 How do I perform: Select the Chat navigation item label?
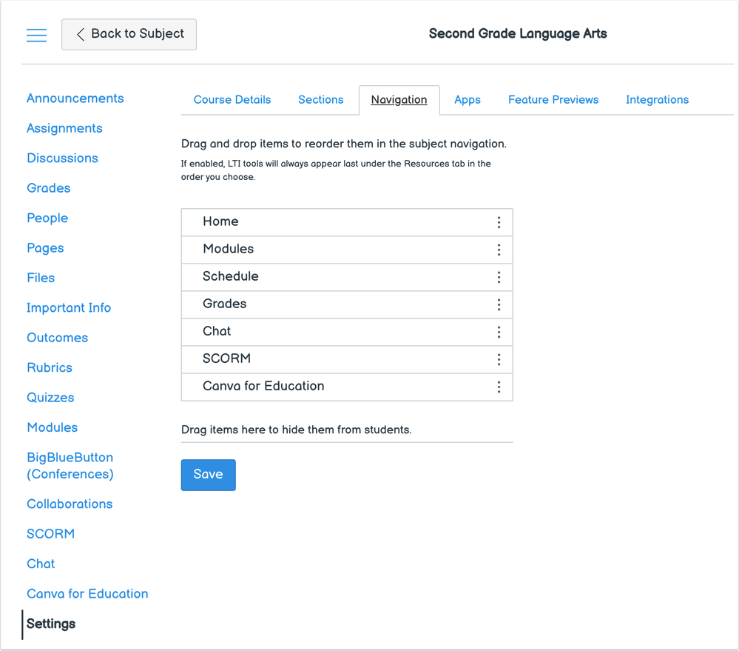tap(217, 331)
